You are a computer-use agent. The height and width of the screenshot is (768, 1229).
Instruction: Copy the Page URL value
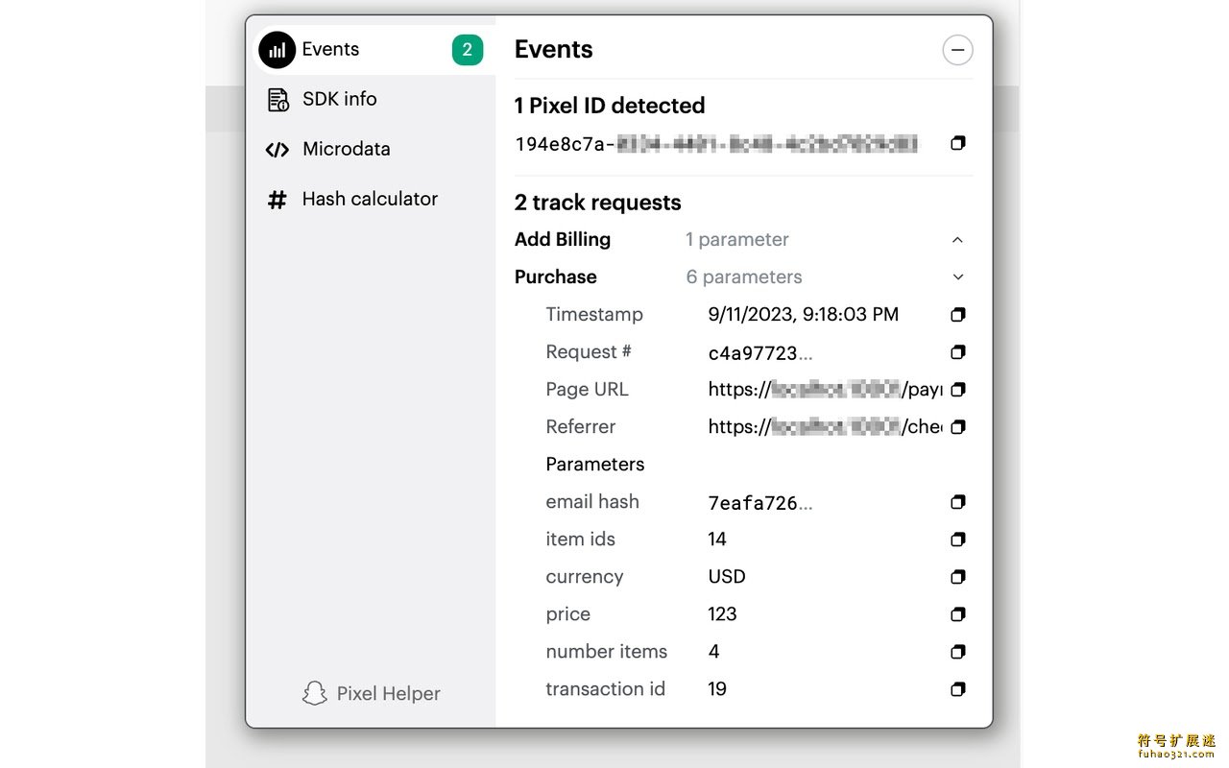tap(957, 390)
